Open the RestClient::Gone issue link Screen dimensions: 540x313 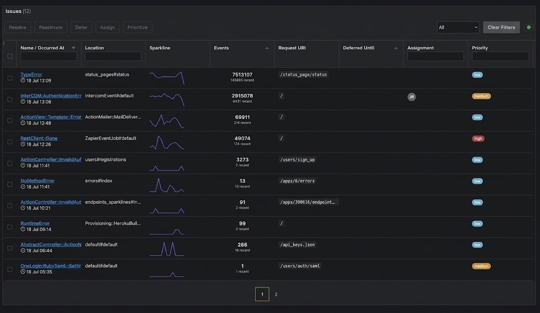point(39,138)
